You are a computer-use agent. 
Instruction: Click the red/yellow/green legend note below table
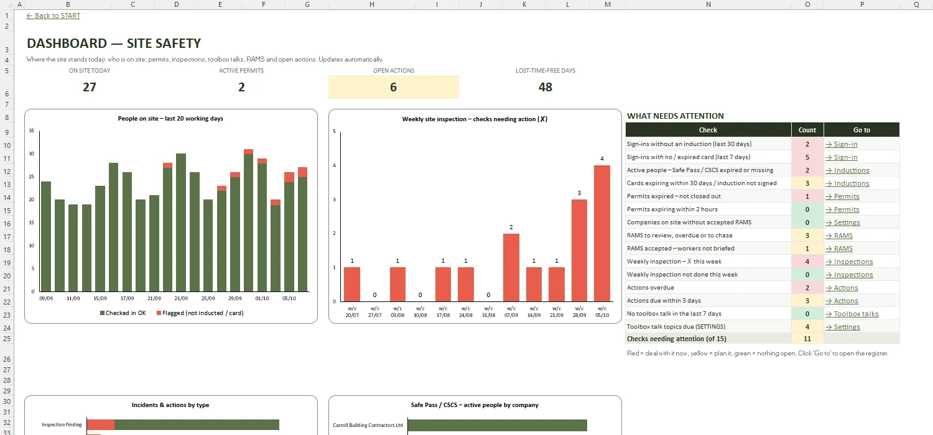coord(758,353)
